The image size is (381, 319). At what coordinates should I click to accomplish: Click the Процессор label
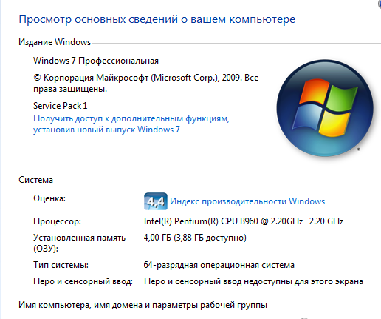57,221
